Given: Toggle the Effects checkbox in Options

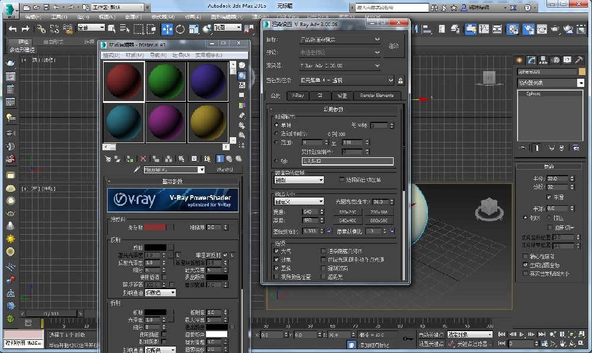Looking at the screenshot, I should (x=276, y=260).
